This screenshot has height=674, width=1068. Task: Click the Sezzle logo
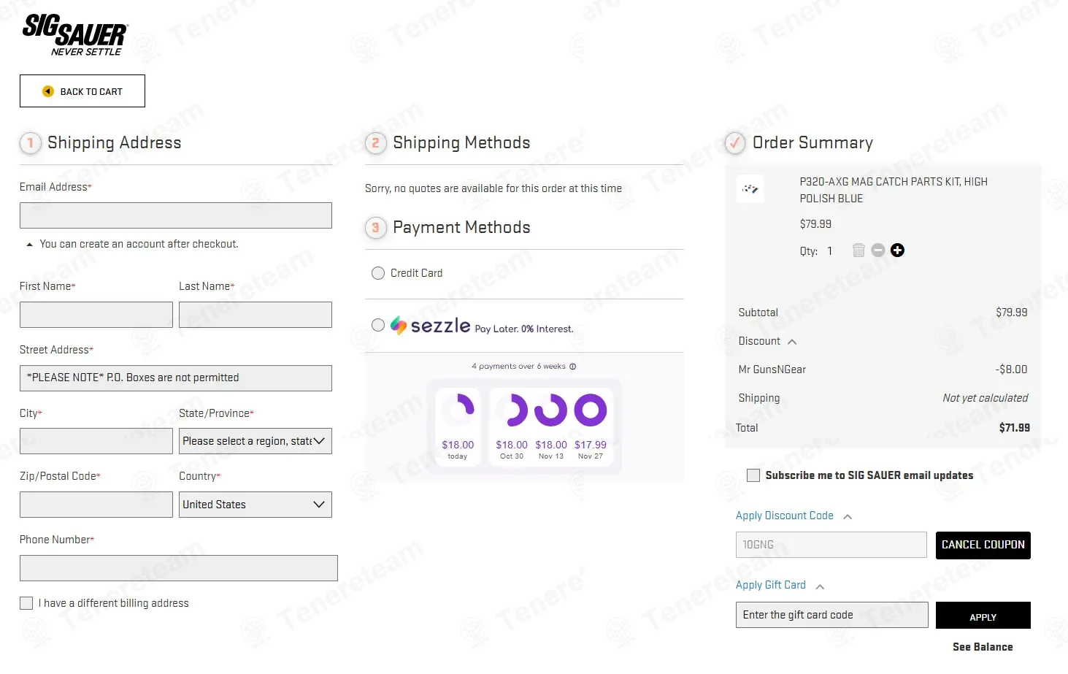point(431,326)
